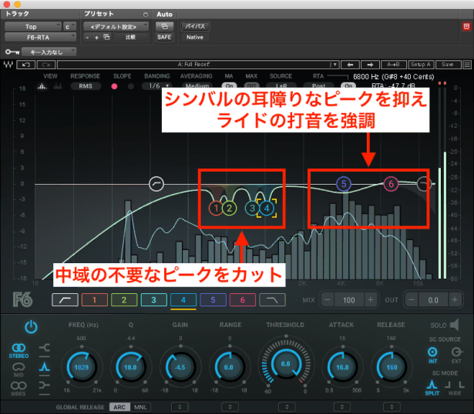The width and height of the screenshot is (474, 414).
Task: Click the A→B copy button
Action: click(393, 65)
